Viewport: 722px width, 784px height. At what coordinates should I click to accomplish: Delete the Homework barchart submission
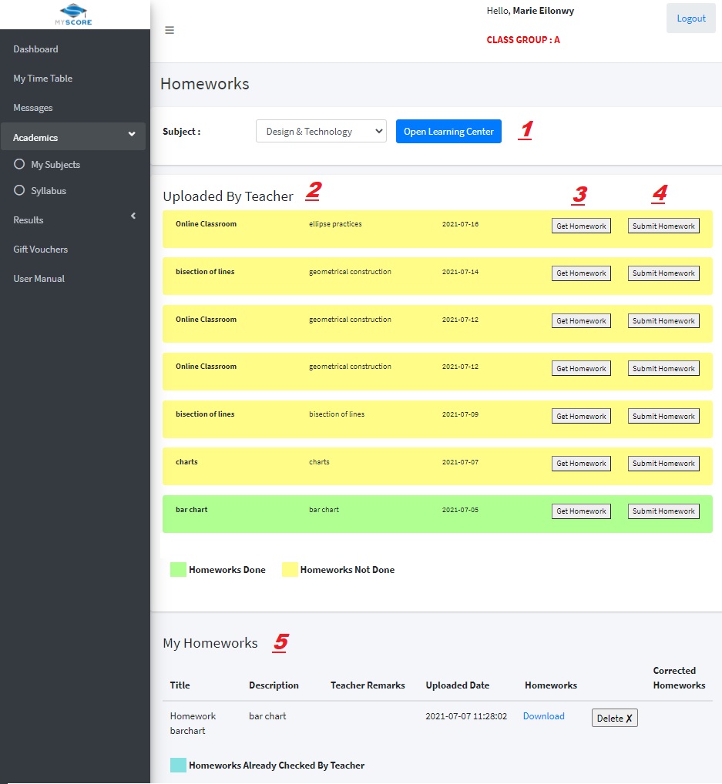(614, 718)
